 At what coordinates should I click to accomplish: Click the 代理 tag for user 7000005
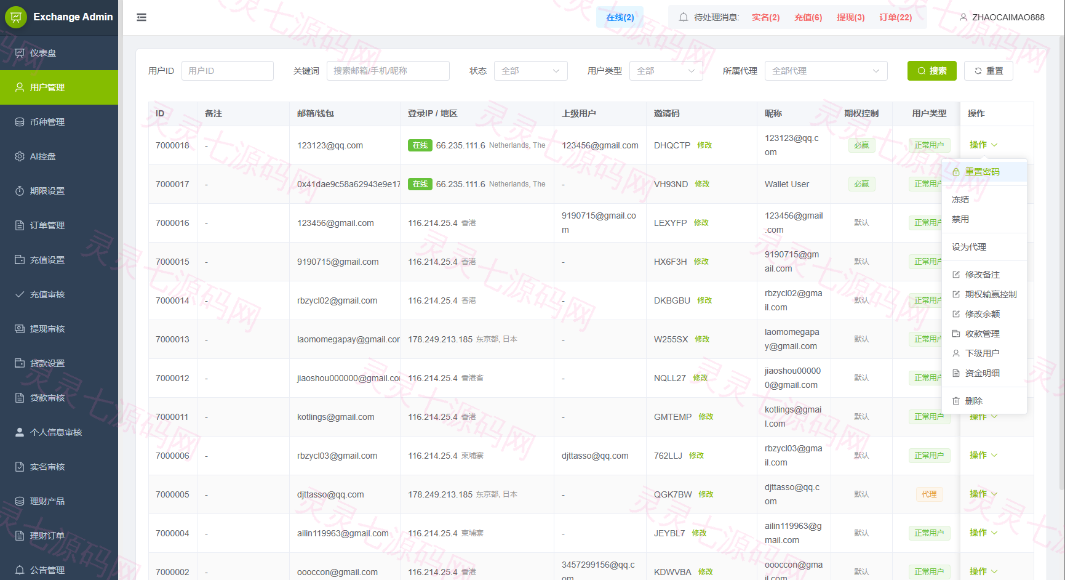[x=929, y=494]
